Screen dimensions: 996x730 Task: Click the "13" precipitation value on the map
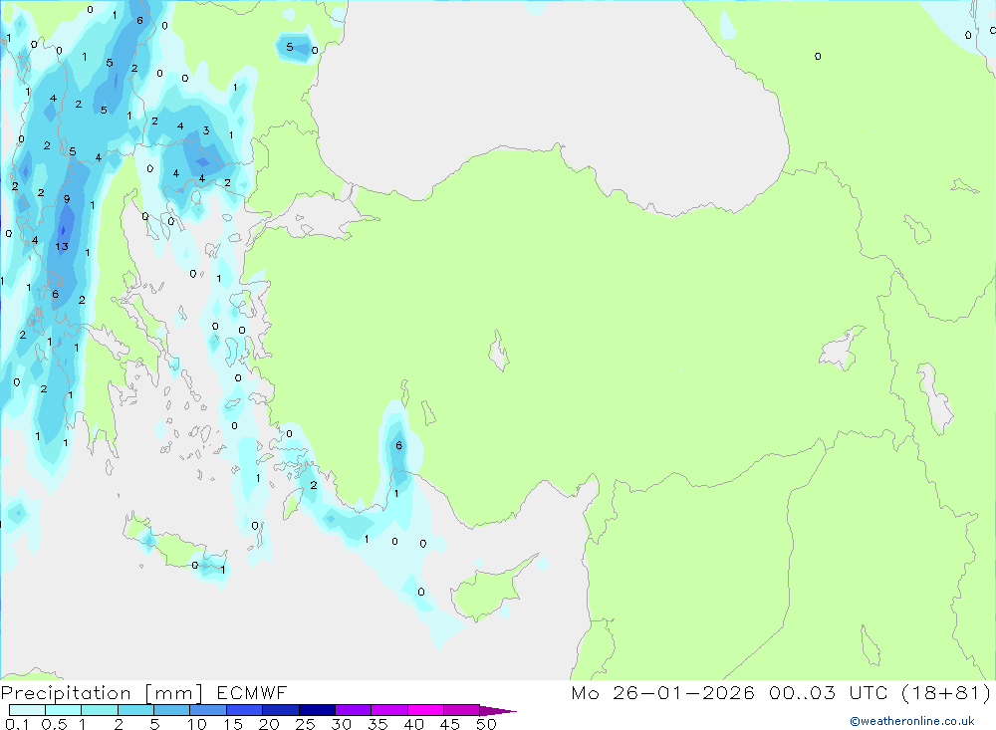pos(62,247)
